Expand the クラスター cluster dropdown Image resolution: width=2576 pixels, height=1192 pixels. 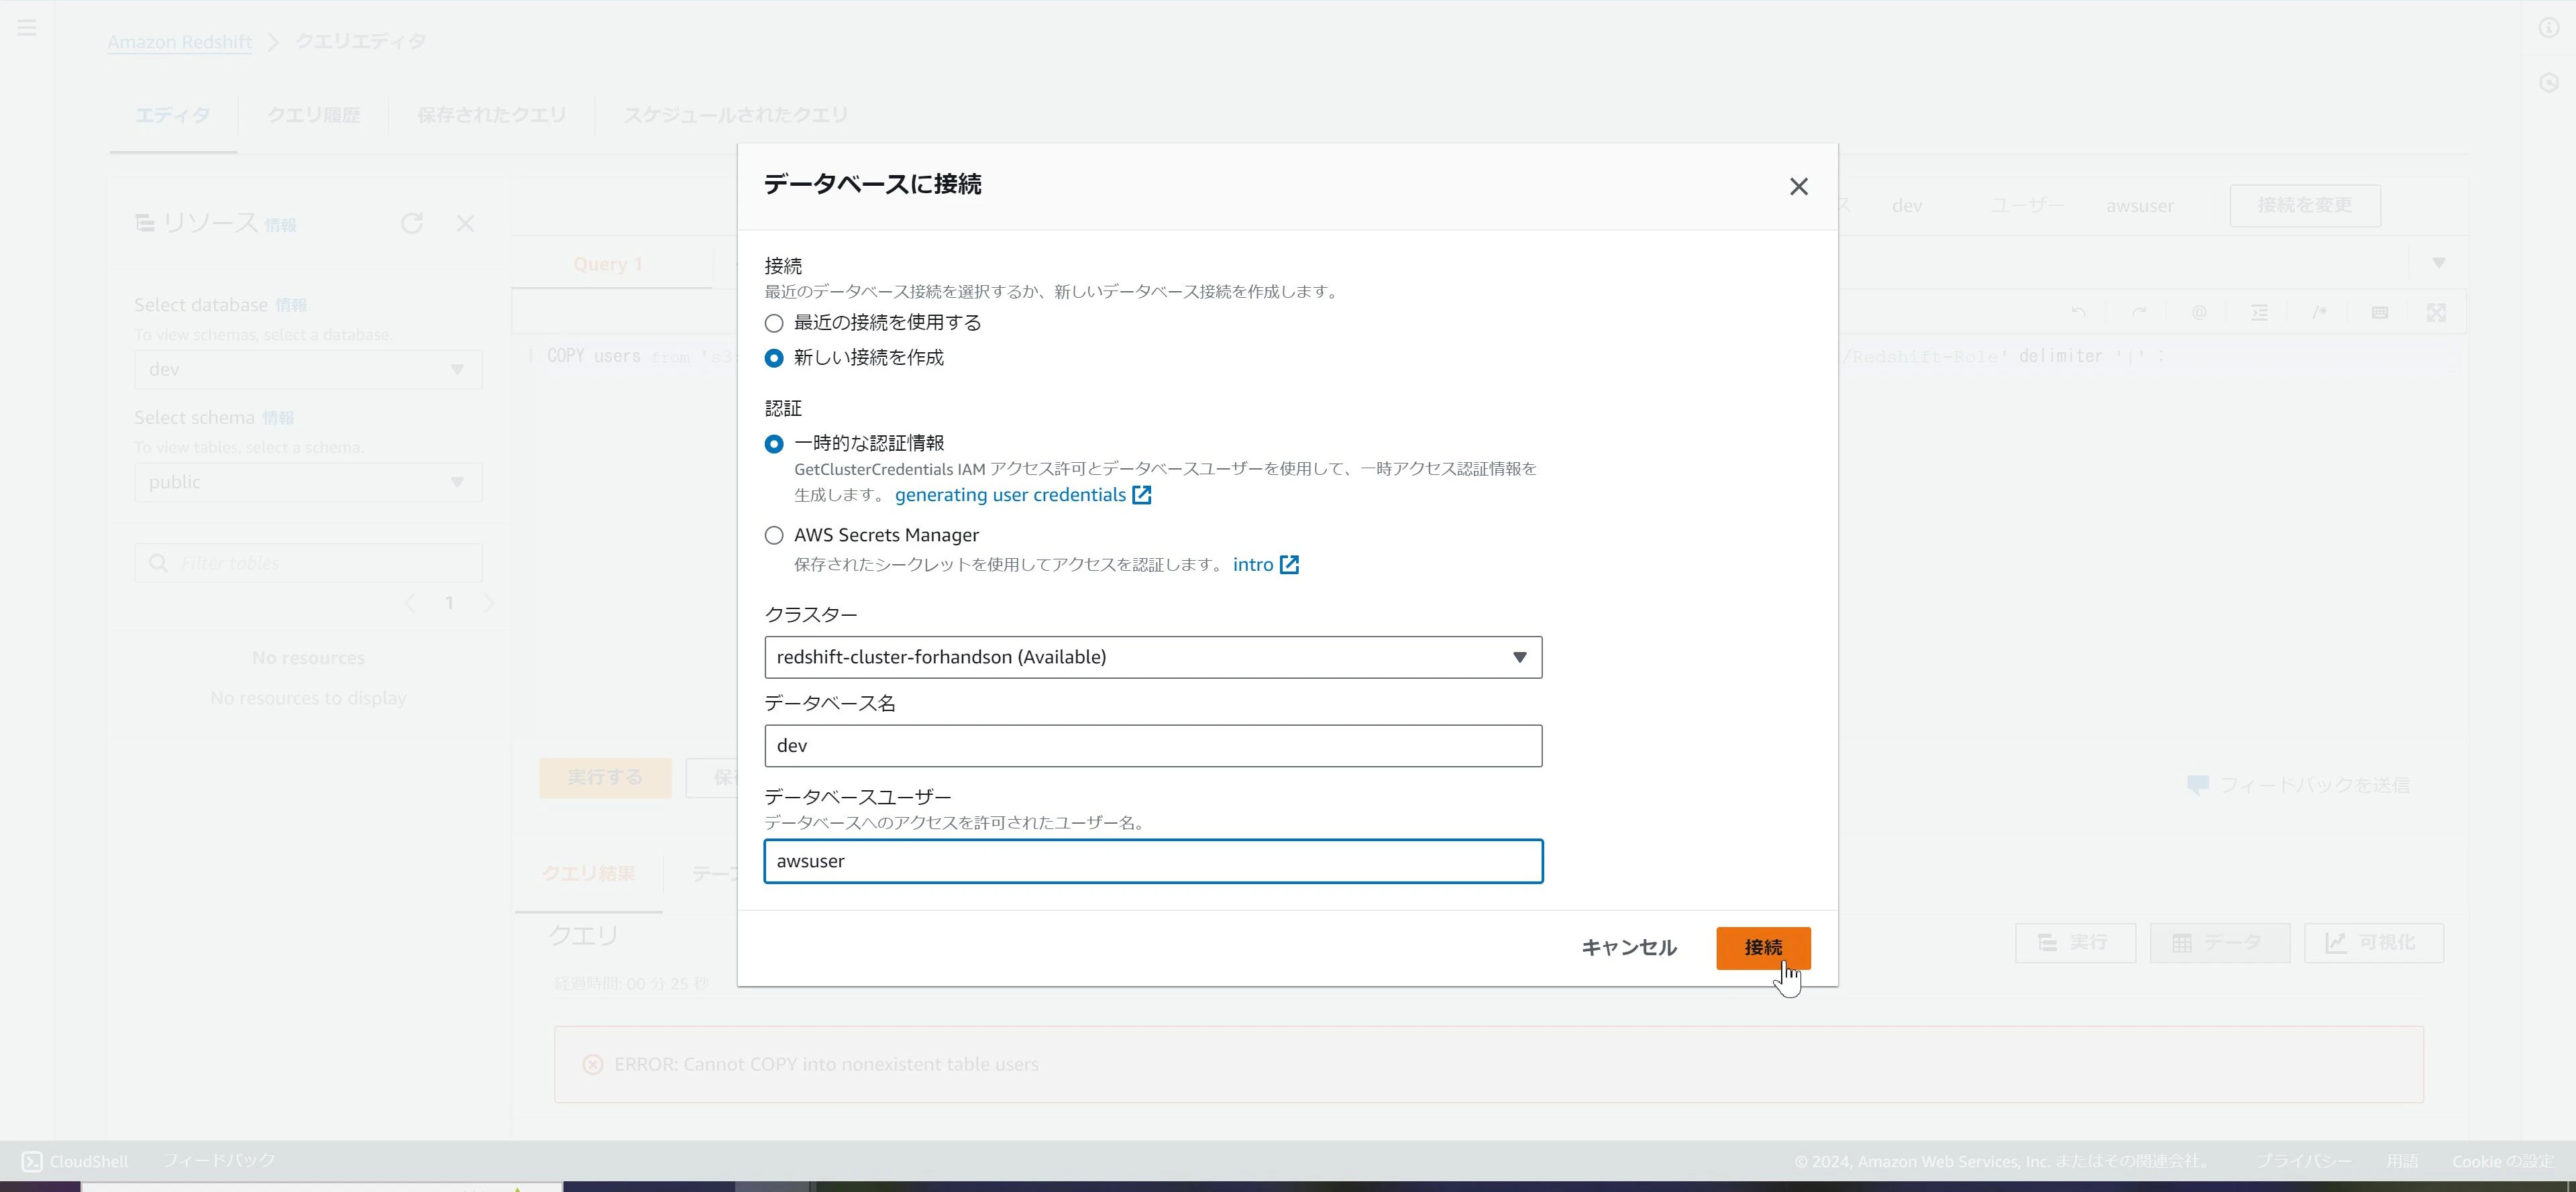1153,657
